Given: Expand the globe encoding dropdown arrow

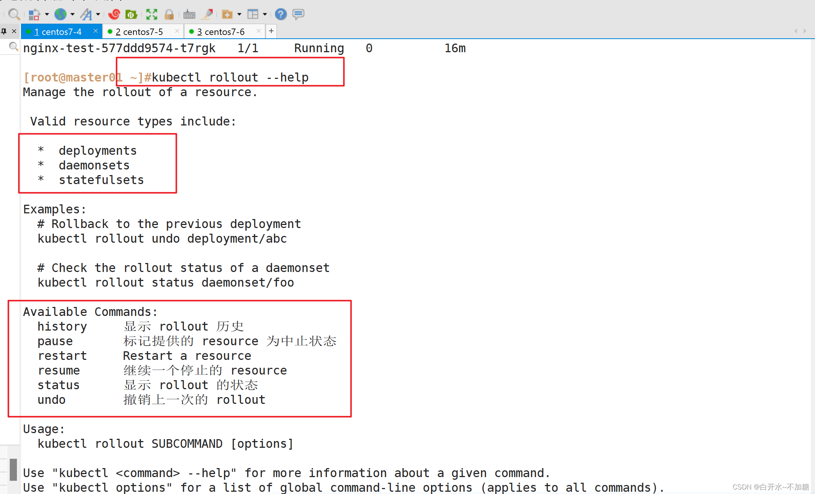Looking at the screenshot, I should click(x=73, y=14).
